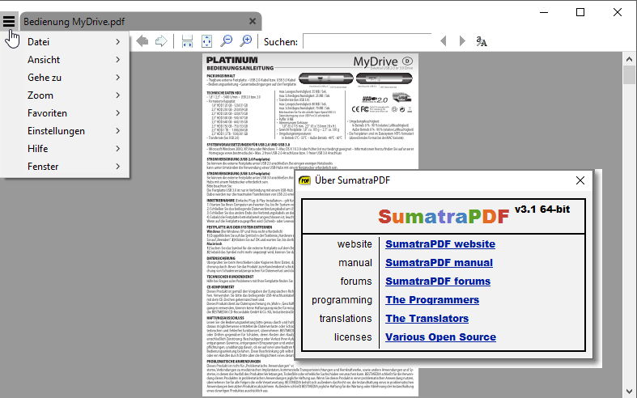Open the Datei menu
The width and height of the screenshot is (637, 398).
(x=65, y=42)
